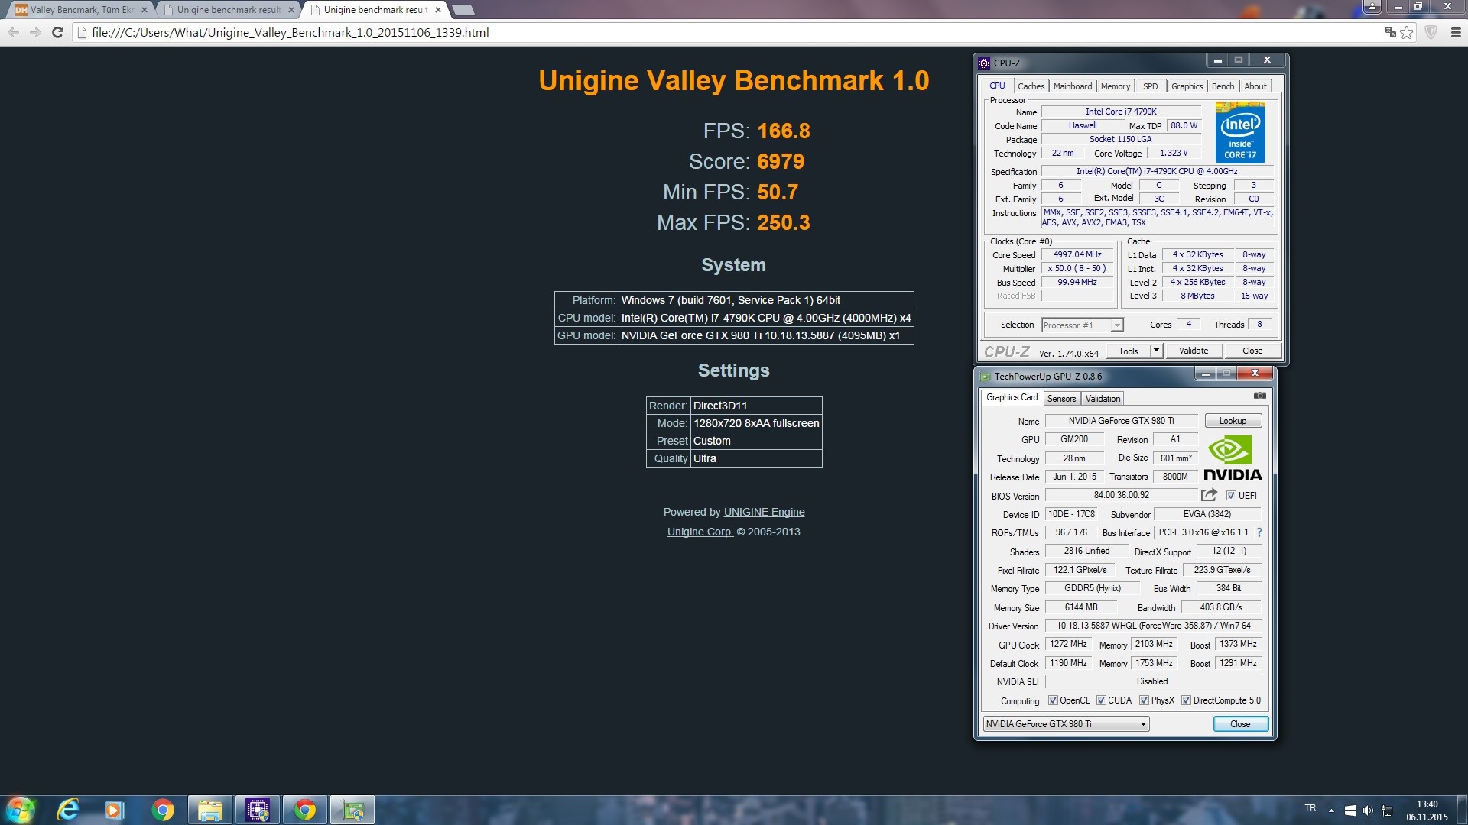Open pinned Chrome icon in taskbar
The height and width of the screenshot is (825, 1468).
[162, 810]
